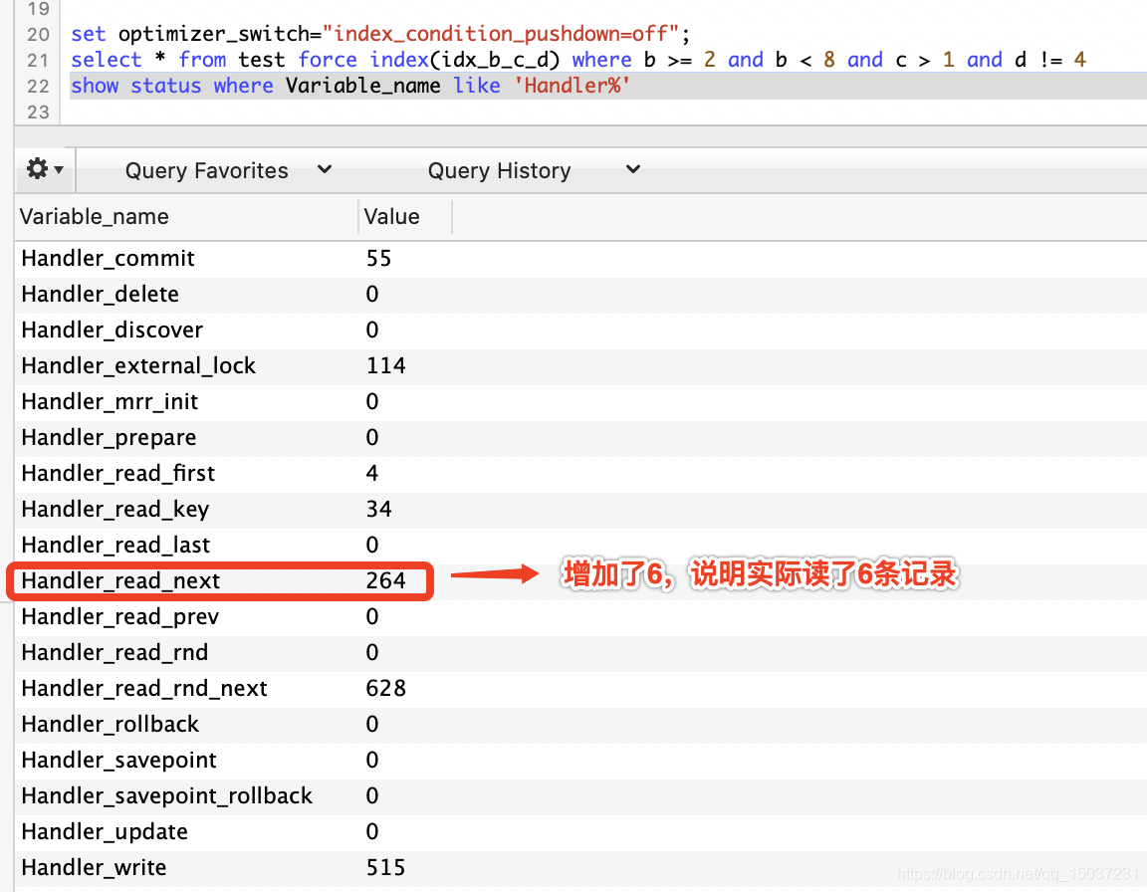The height and width of the screenshot is (892, 1147).
Task: Click value 515 for Handler_write
Action: tap(385, 867)
